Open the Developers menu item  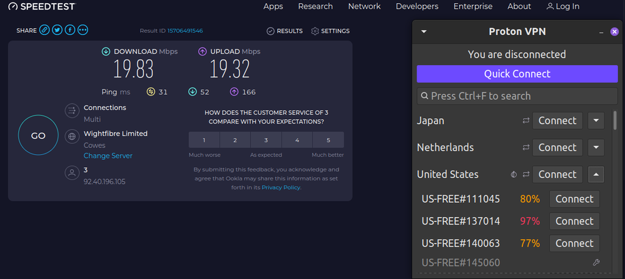417,6
